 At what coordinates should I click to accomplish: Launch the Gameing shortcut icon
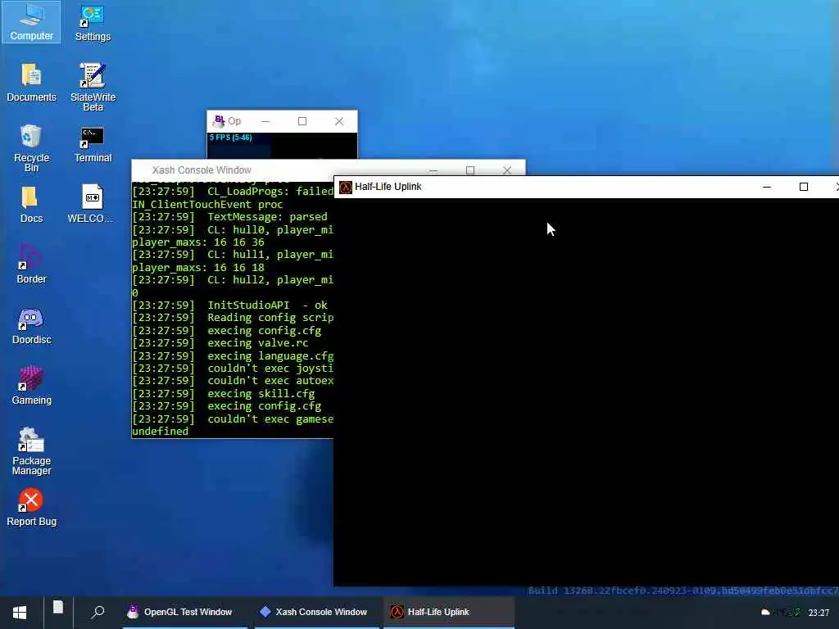click(31, 386)
